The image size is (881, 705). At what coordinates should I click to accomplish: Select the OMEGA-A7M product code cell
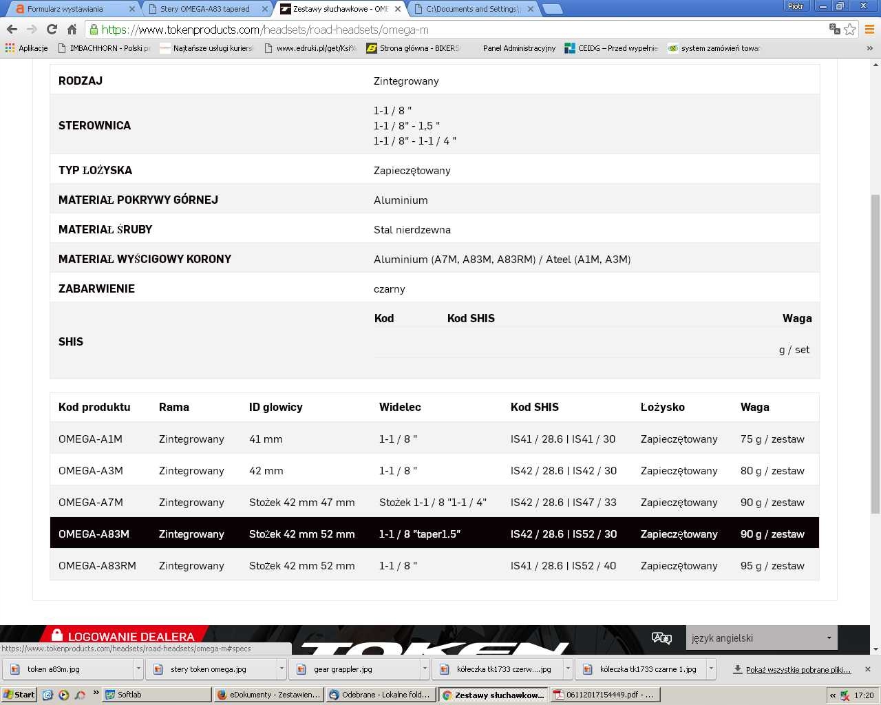[x=91, y=503]
